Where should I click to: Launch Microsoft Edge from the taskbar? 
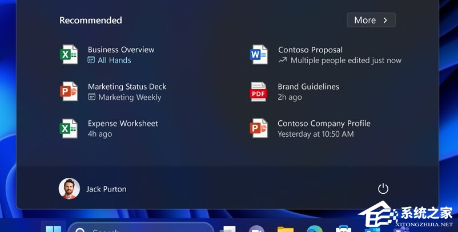point(314,229)
